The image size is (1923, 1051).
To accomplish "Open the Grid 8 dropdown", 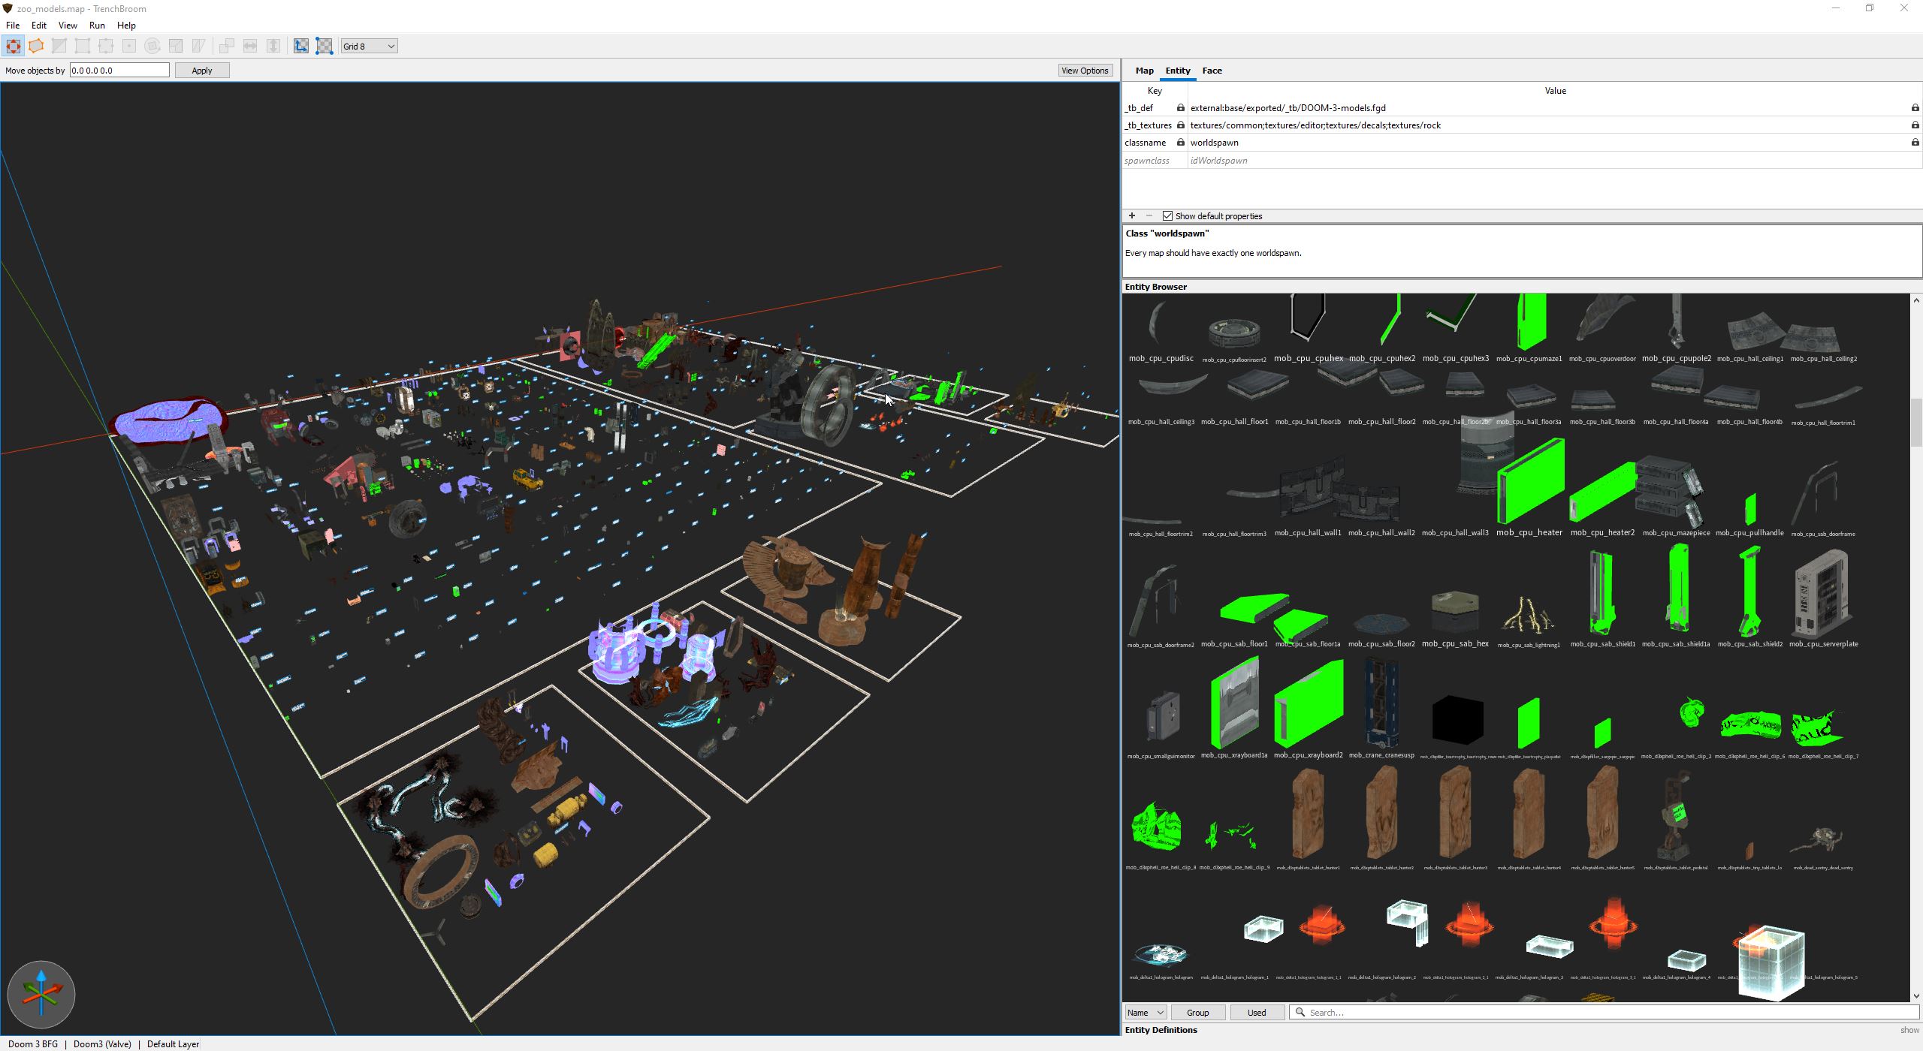I will tap(369, 47).
